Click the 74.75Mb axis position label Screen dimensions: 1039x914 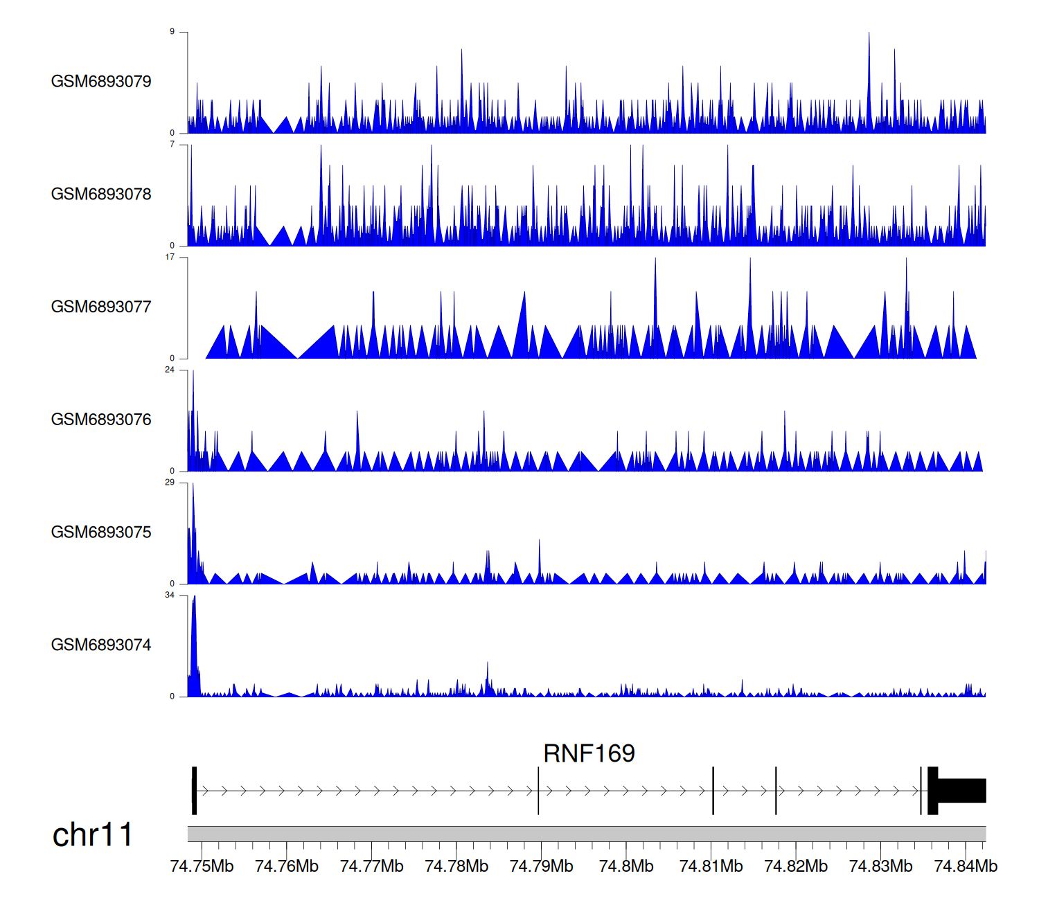(x=202, y=866)
